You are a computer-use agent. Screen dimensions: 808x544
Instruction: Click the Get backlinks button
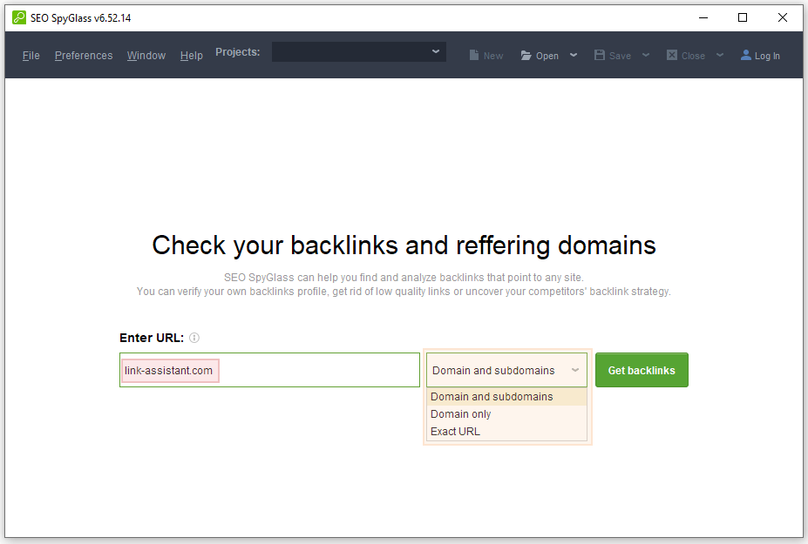642,370
